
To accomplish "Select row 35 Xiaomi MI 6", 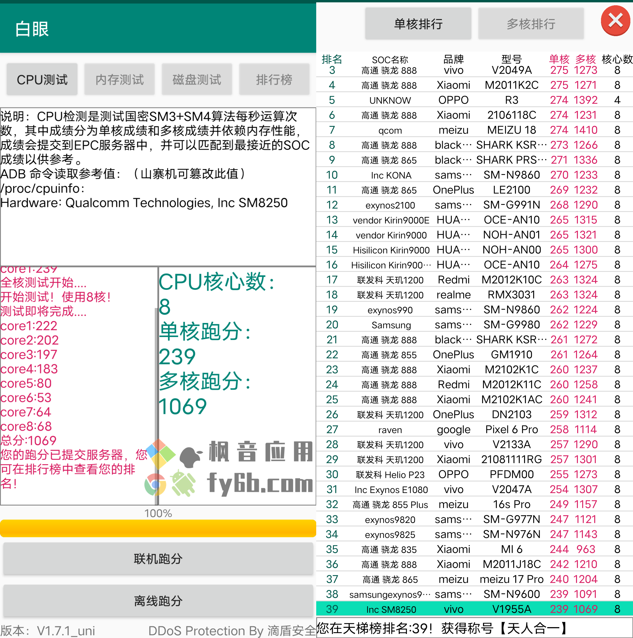I will point(474,549).
